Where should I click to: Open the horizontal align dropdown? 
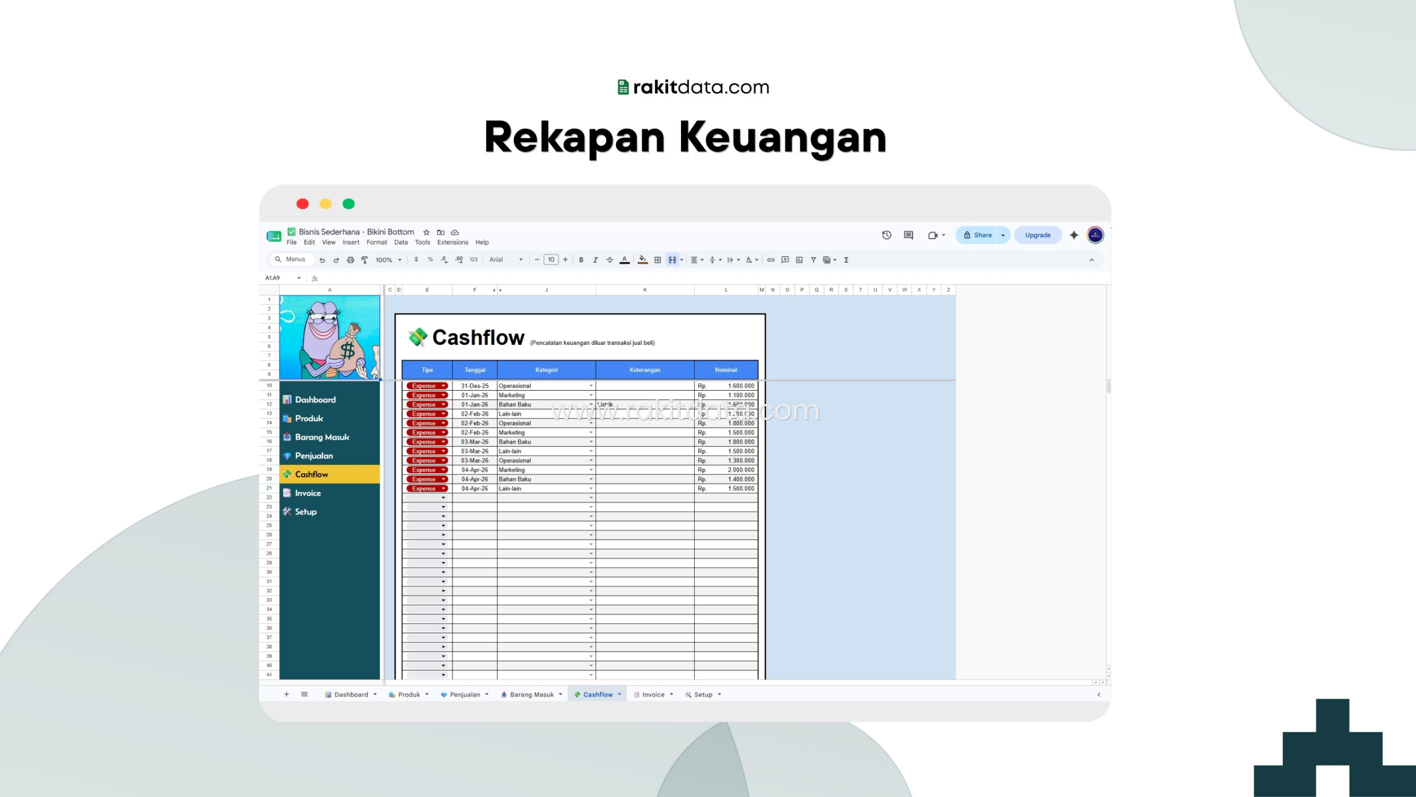(x=697, y=260)
